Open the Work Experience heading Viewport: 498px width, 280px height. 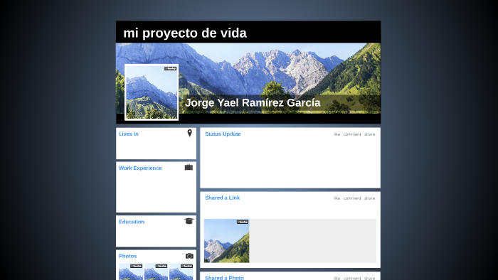140,168
